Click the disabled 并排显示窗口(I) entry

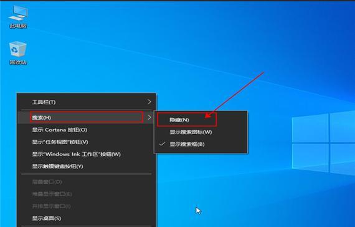pos(87,206)
